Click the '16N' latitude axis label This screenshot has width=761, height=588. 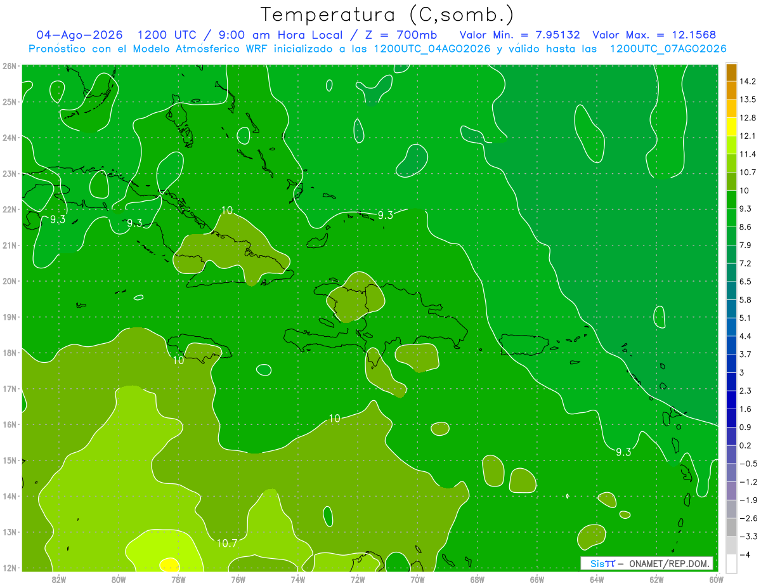pos(10,424)
